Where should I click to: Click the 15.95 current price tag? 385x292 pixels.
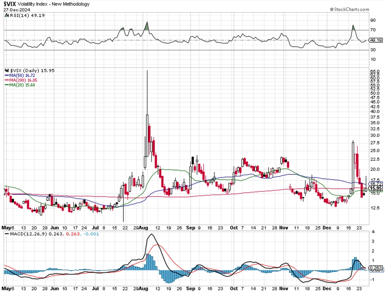click(376, 189)
